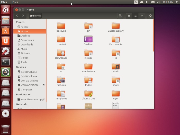Open the sound volume indicator

[158, 2]
